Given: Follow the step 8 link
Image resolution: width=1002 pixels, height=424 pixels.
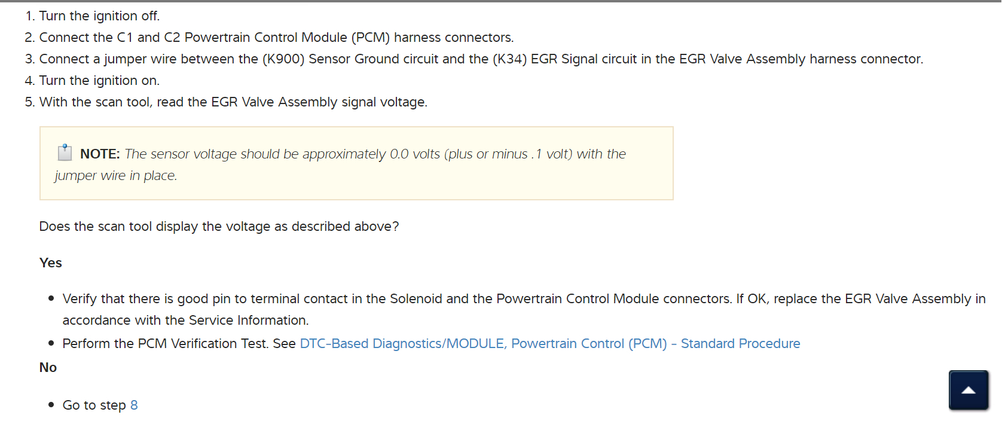Looking at the screenshot, I should point(134,405).
